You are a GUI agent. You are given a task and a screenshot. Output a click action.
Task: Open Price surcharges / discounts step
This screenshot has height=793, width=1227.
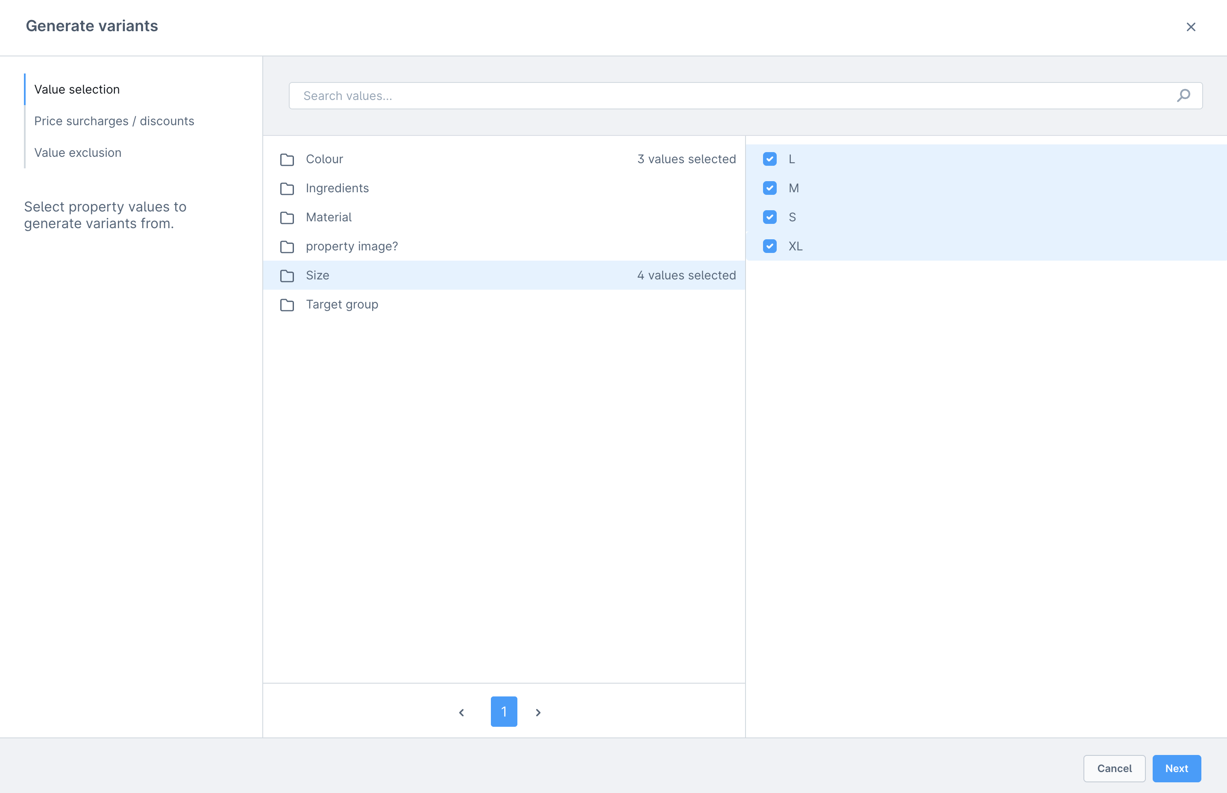[x=114, y=121]
